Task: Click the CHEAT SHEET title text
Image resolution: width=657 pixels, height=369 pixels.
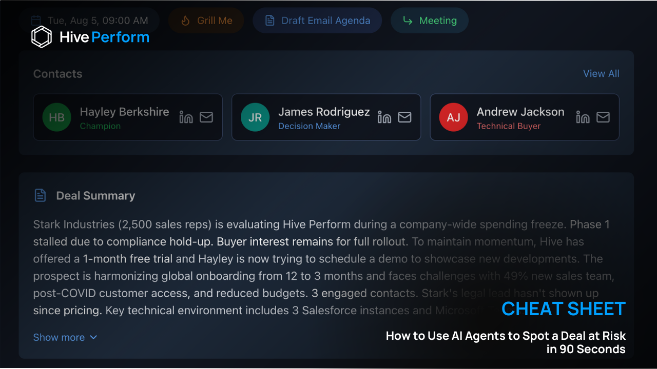Action: coord(564,309)
